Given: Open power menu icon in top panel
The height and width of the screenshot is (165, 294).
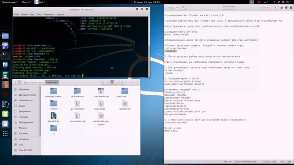Looking at the screenshot, I should click(x=287, y=2).
